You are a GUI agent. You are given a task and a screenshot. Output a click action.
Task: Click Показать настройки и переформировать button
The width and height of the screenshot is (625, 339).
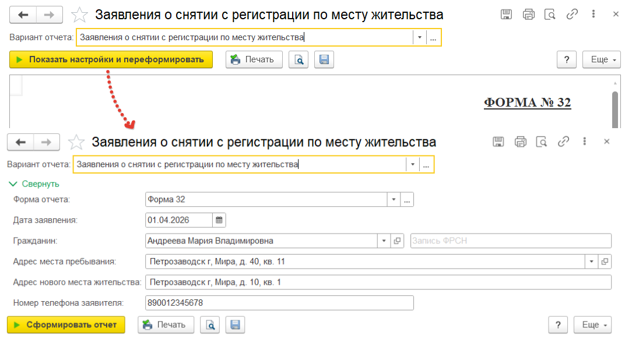coord(111,59)
